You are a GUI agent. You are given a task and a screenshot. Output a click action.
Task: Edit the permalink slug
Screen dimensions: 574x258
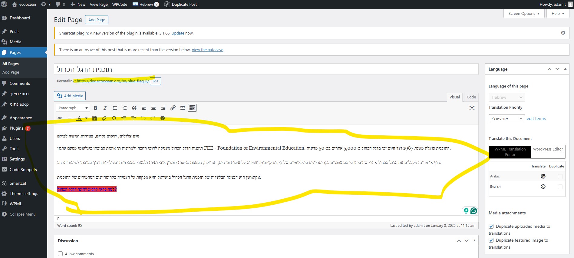[x=155, y=81]
